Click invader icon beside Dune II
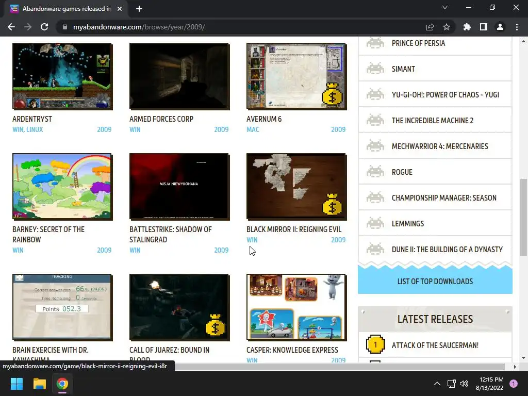 (375, 249)
